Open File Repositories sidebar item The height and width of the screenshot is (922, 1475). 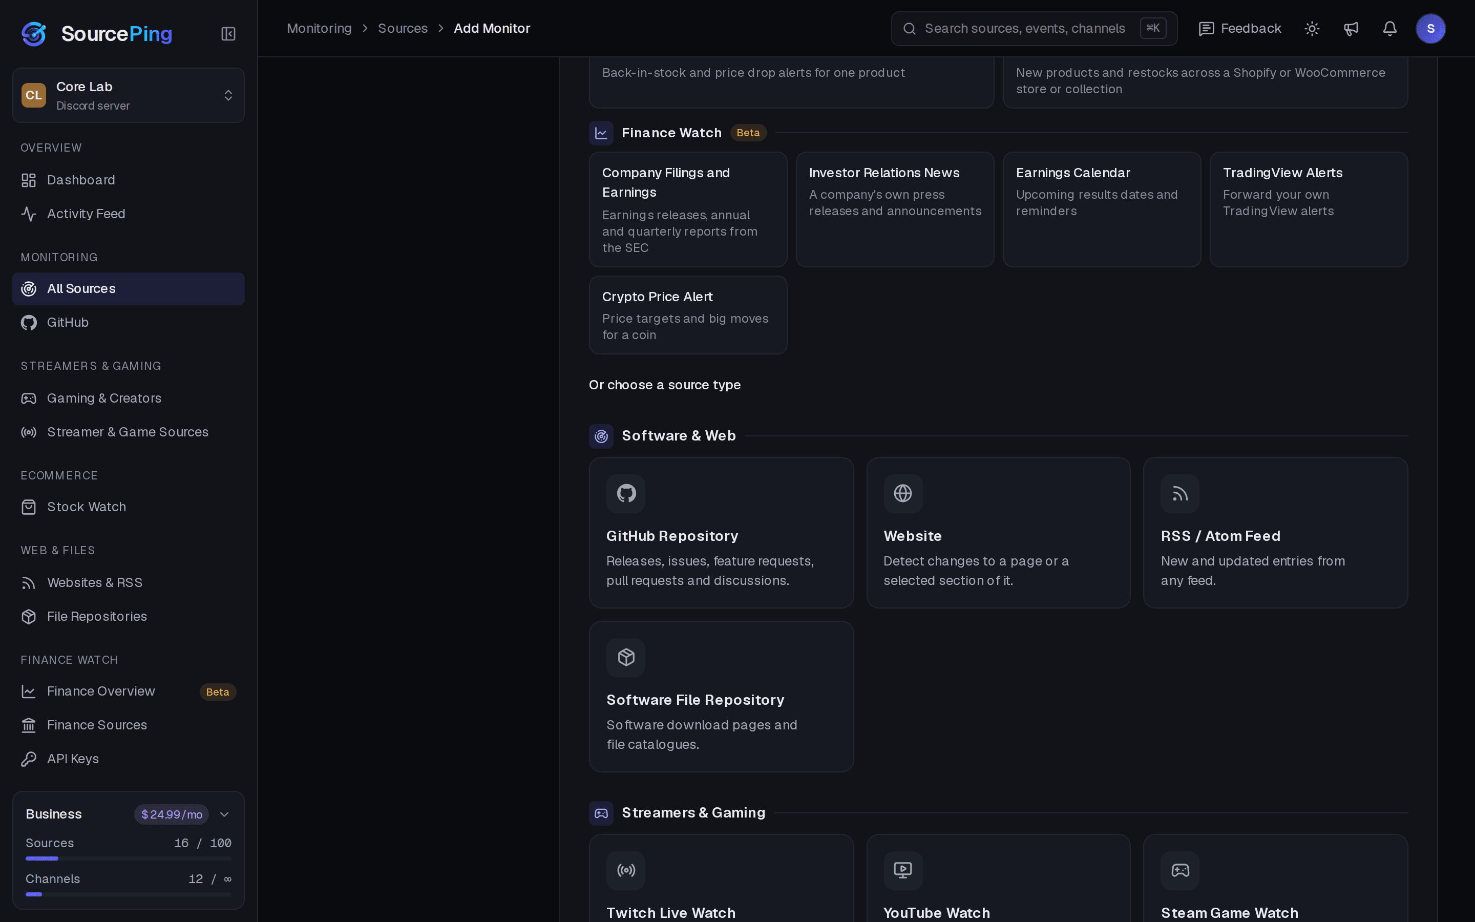click(x=129, y=617)
